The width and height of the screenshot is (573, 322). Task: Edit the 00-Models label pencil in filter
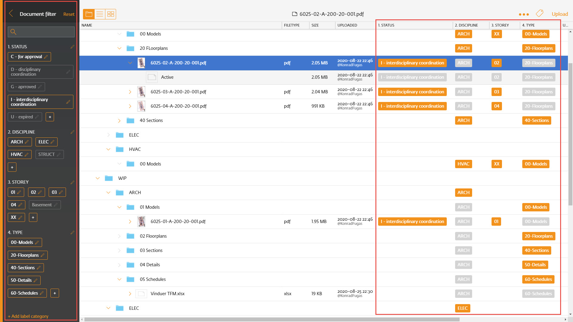[x=37, y=242]
